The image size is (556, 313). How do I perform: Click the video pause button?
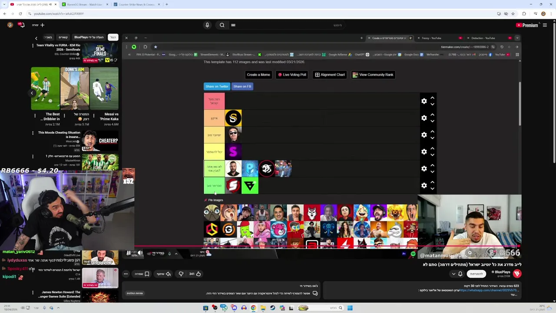[129, 253]
